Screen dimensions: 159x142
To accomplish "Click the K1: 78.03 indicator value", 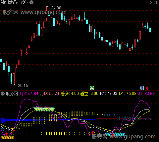I will pos(109,94).
